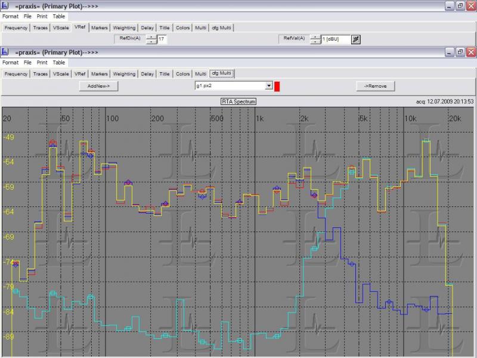Viewport: 477px width, 358px height.
Task: Click the units picker icon next to RefVal(A) field
Action: click(355, 39)
